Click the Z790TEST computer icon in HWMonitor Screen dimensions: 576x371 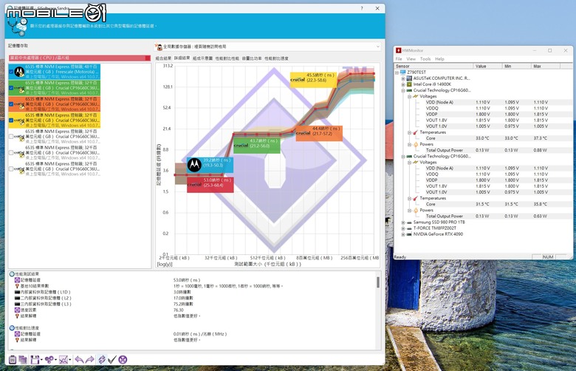(403, 72)
